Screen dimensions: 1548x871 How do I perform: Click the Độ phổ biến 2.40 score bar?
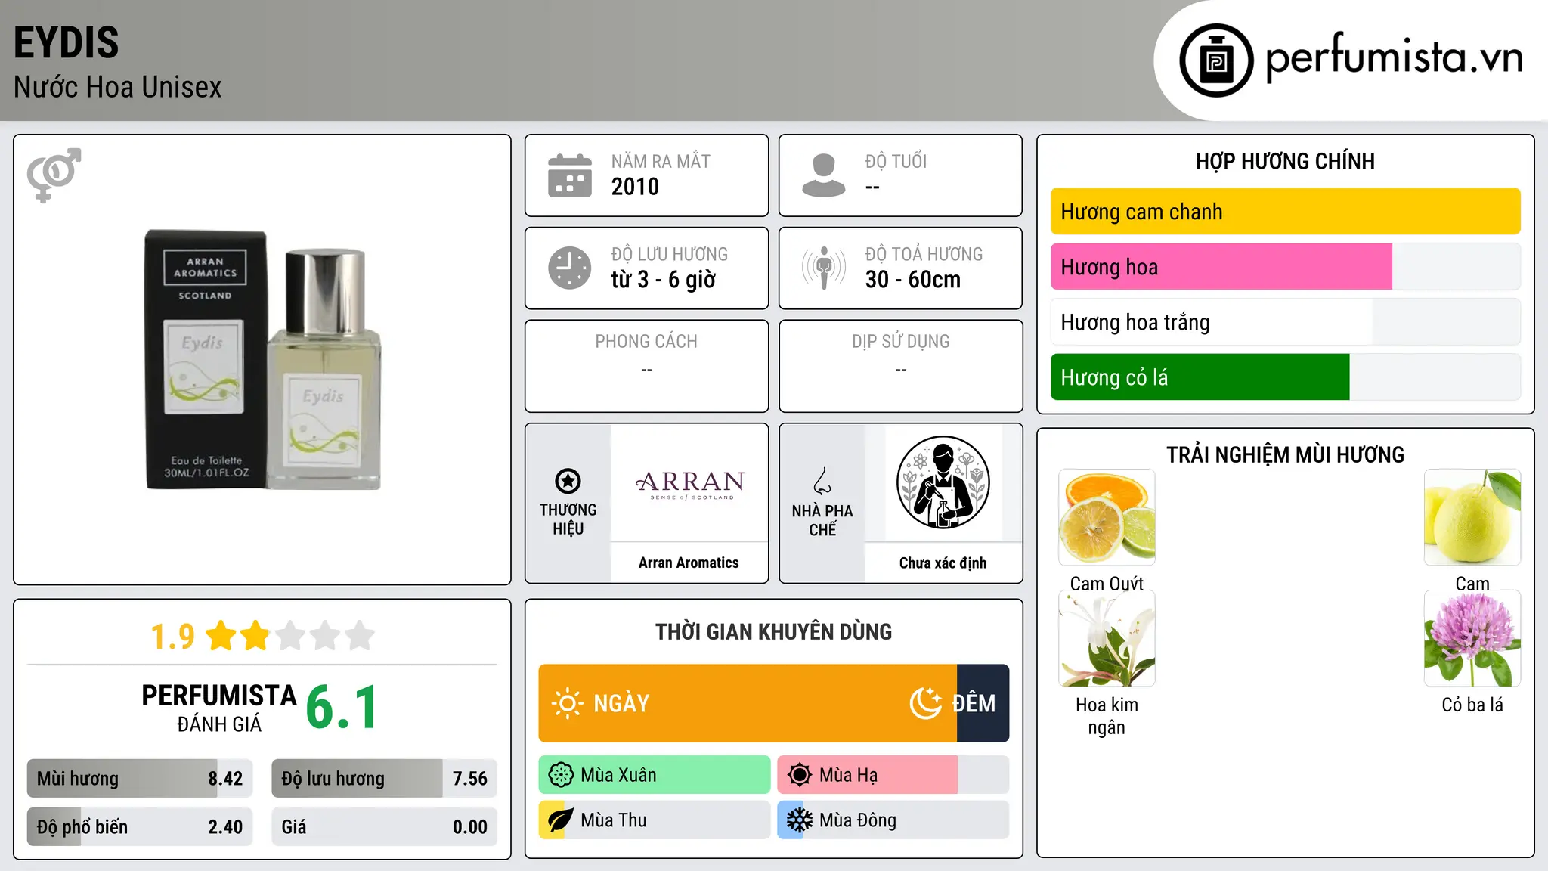(x=140, y=827)
